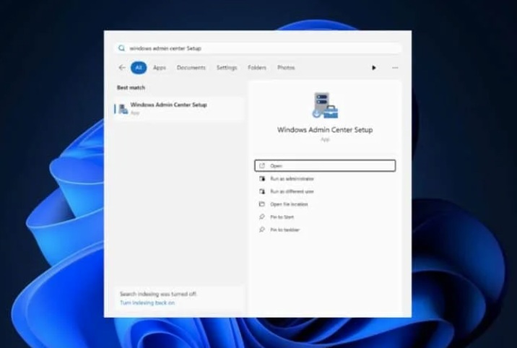Screen dimensions: 517x348
Task: Switch to the Settings filter tab
Action: 227,68
